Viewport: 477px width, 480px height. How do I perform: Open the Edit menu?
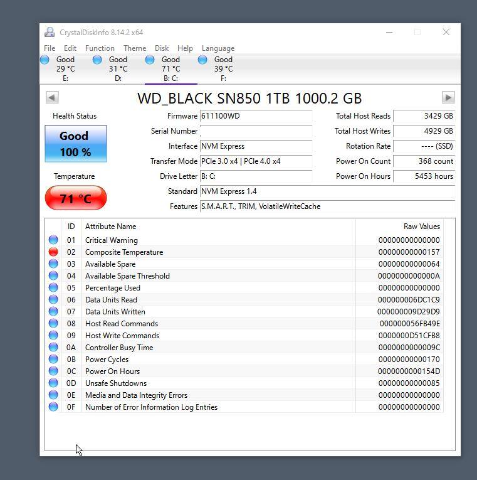pyautogui.click(x=70, y=48)
